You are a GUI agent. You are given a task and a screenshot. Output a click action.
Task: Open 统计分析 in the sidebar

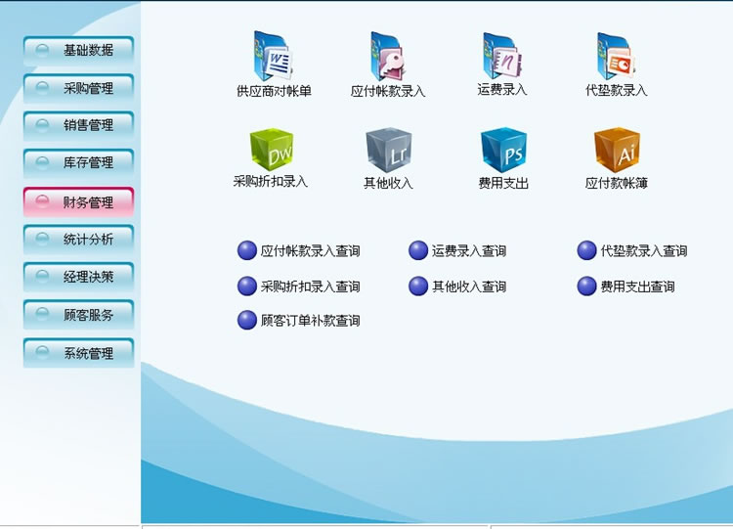78,239
